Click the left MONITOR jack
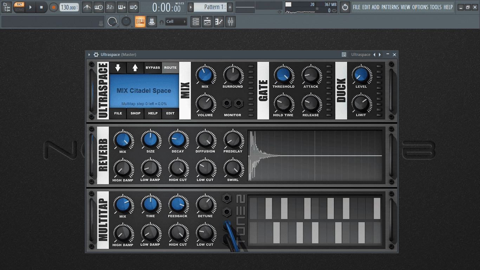 [x=227, y=103]
